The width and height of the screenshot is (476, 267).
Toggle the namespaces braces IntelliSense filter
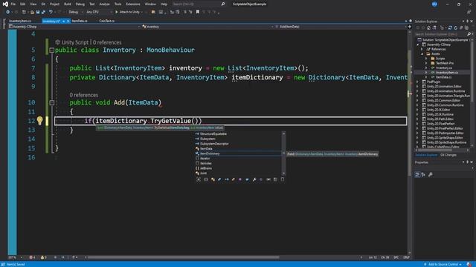[206, 179]
